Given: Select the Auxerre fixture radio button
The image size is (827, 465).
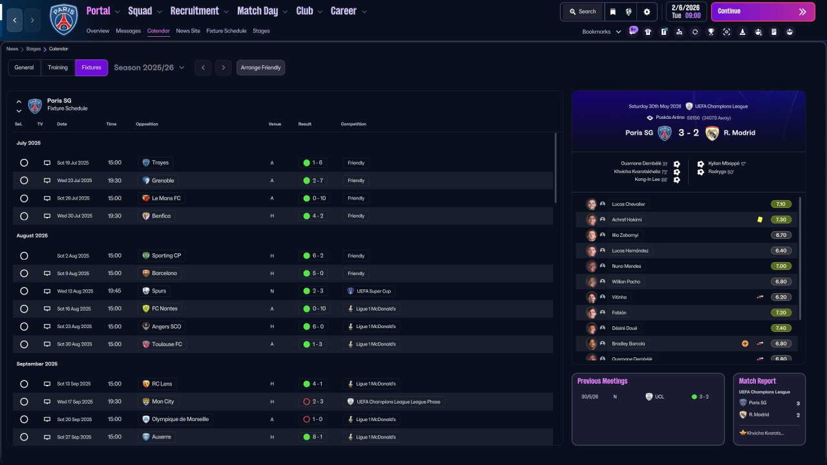Looking at the screenshot, I should (24, 437).
